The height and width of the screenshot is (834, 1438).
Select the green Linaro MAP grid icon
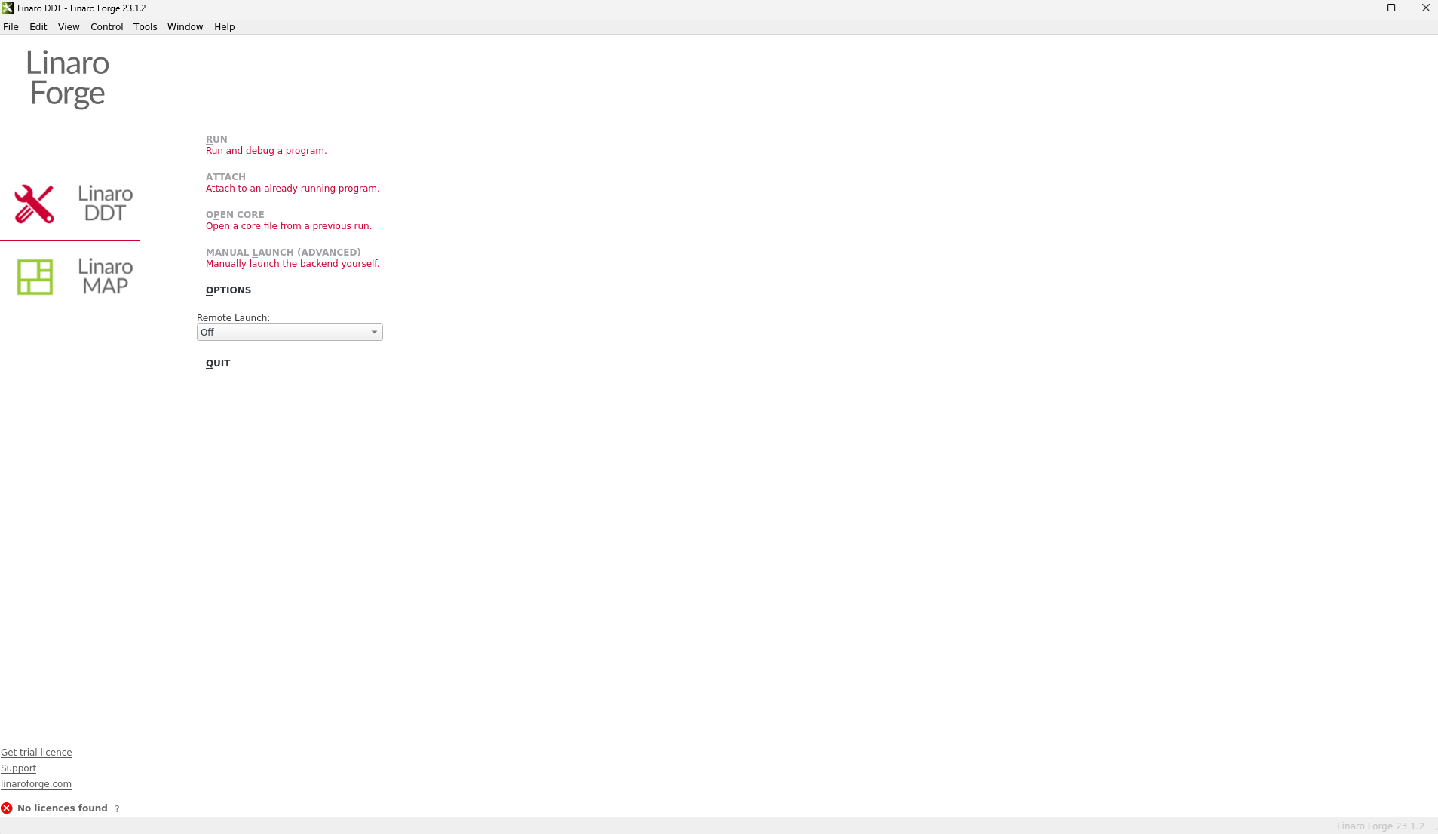pyautogui.click(x=35, y=277)
